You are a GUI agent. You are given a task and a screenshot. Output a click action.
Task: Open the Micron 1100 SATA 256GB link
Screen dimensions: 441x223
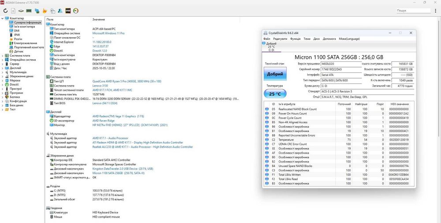118,173
